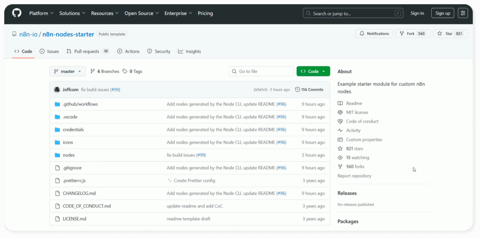The width and height of the screenshot is (480, 238).
Task: Expand the Solutions navigation menu
Action: tap(72, 13)
